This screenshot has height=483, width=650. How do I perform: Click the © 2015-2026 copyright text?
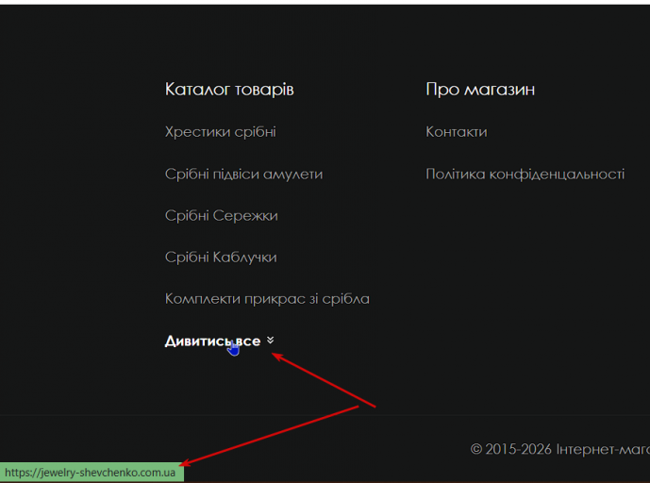pyautogui.click(x=560, y=449)
